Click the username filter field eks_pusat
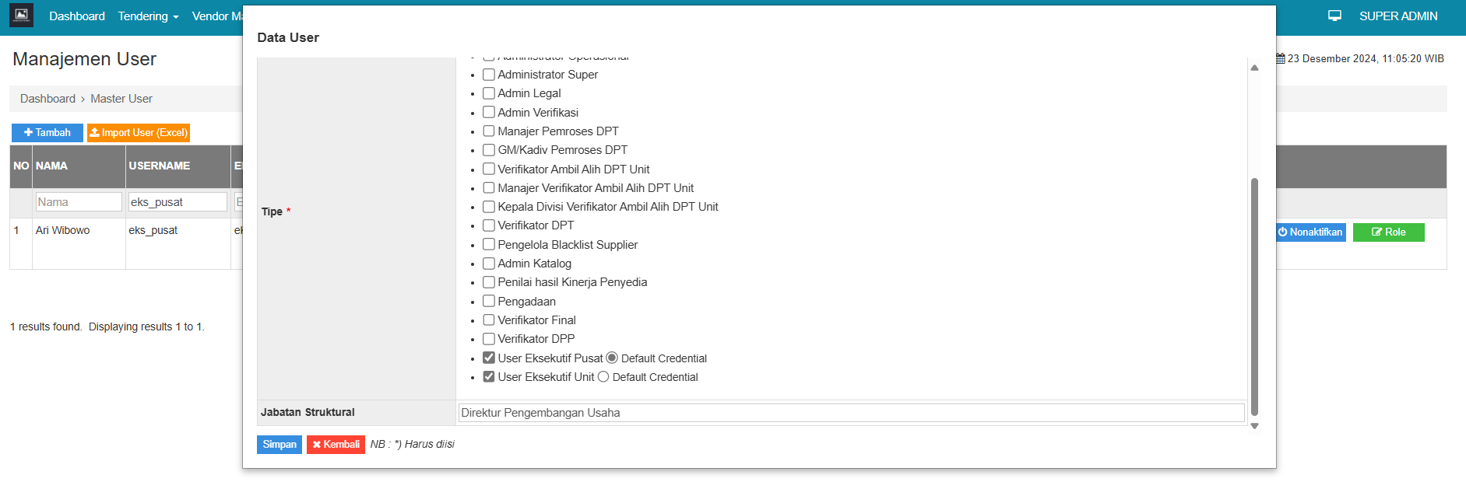 click(x=178, y=202)
